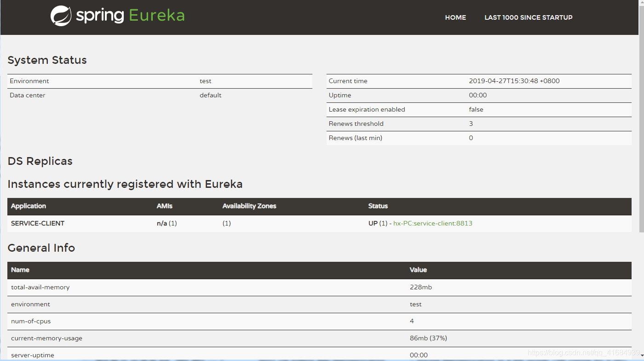Select the Environment label in System Status

29,81
